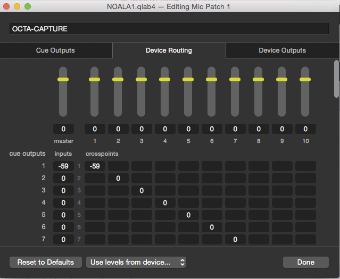Screen dimensions: 340x279
Task: Click the output 1 fader handle
Action: tap(95, 79)
